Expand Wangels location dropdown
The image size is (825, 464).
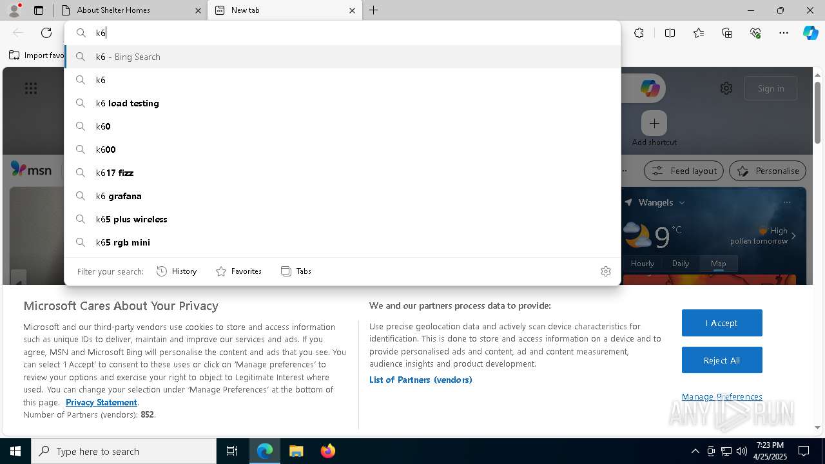(682, 202)
